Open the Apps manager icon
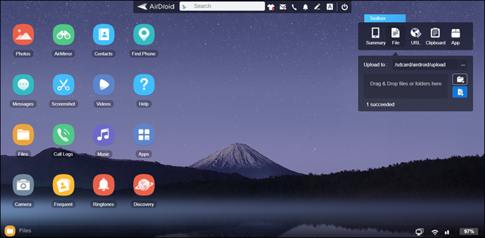Image resolution: width=485 pixels, height=238 pixels. [x=144, y=135]
